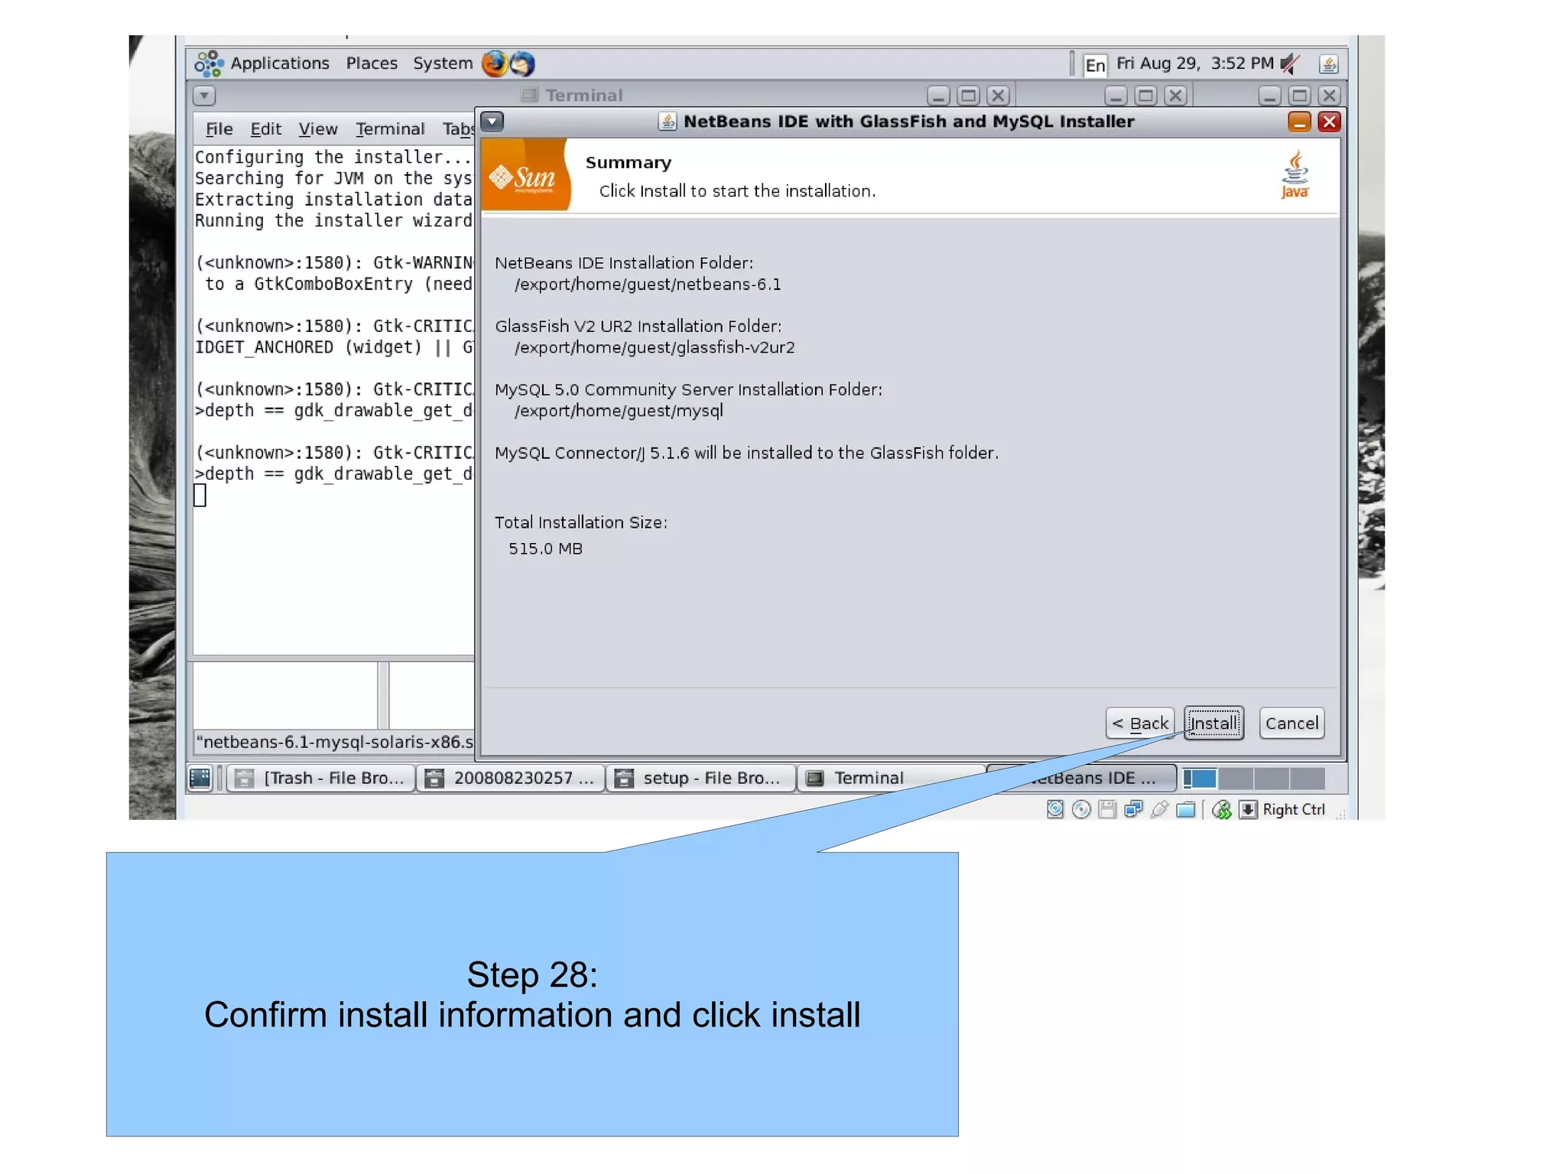This screenshot has width=1566, height=1174.
Task: Click the Back button in installer
Action: [1140, 723]
